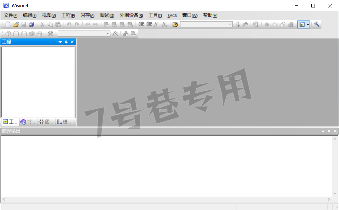Click the Translate current file icon
This screenshot has height=210, width=339.
tap(8, 34)
